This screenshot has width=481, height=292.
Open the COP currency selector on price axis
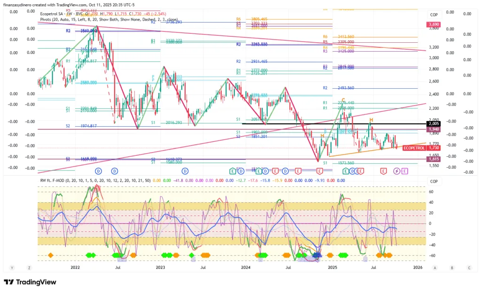[x=434, y=14]
